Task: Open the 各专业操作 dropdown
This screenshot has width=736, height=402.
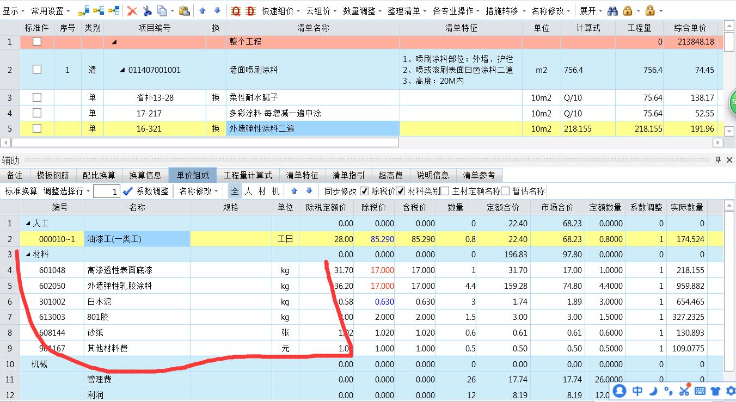Action: point(456,11)
